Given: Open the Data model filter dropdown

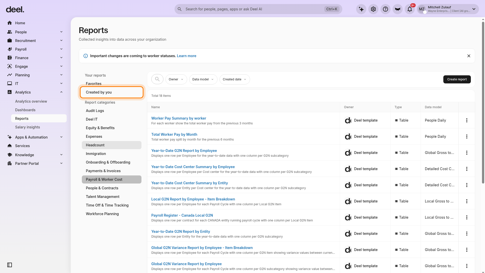Looking at the screenshot, I should click(203, 79).
